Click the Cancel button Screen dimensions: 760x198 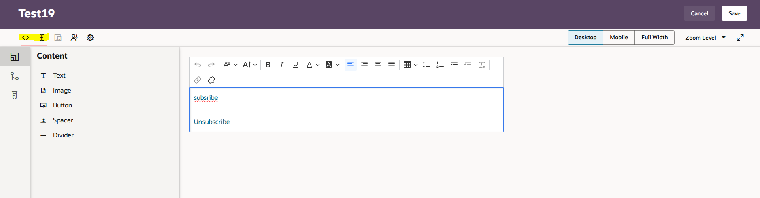coord(699,13)
